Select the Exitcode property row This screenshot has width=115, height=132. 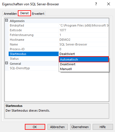click(59, 30)
